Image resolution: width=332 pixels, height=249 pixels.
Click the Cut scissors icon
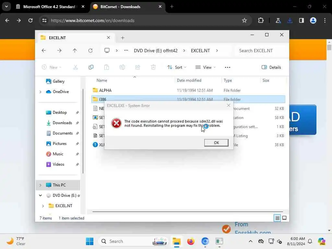(x=76, y=67)
